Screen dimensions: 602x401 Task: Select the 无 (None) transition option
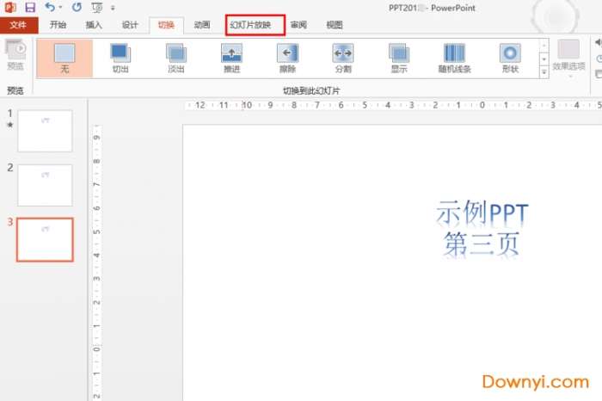pos(64,57)
